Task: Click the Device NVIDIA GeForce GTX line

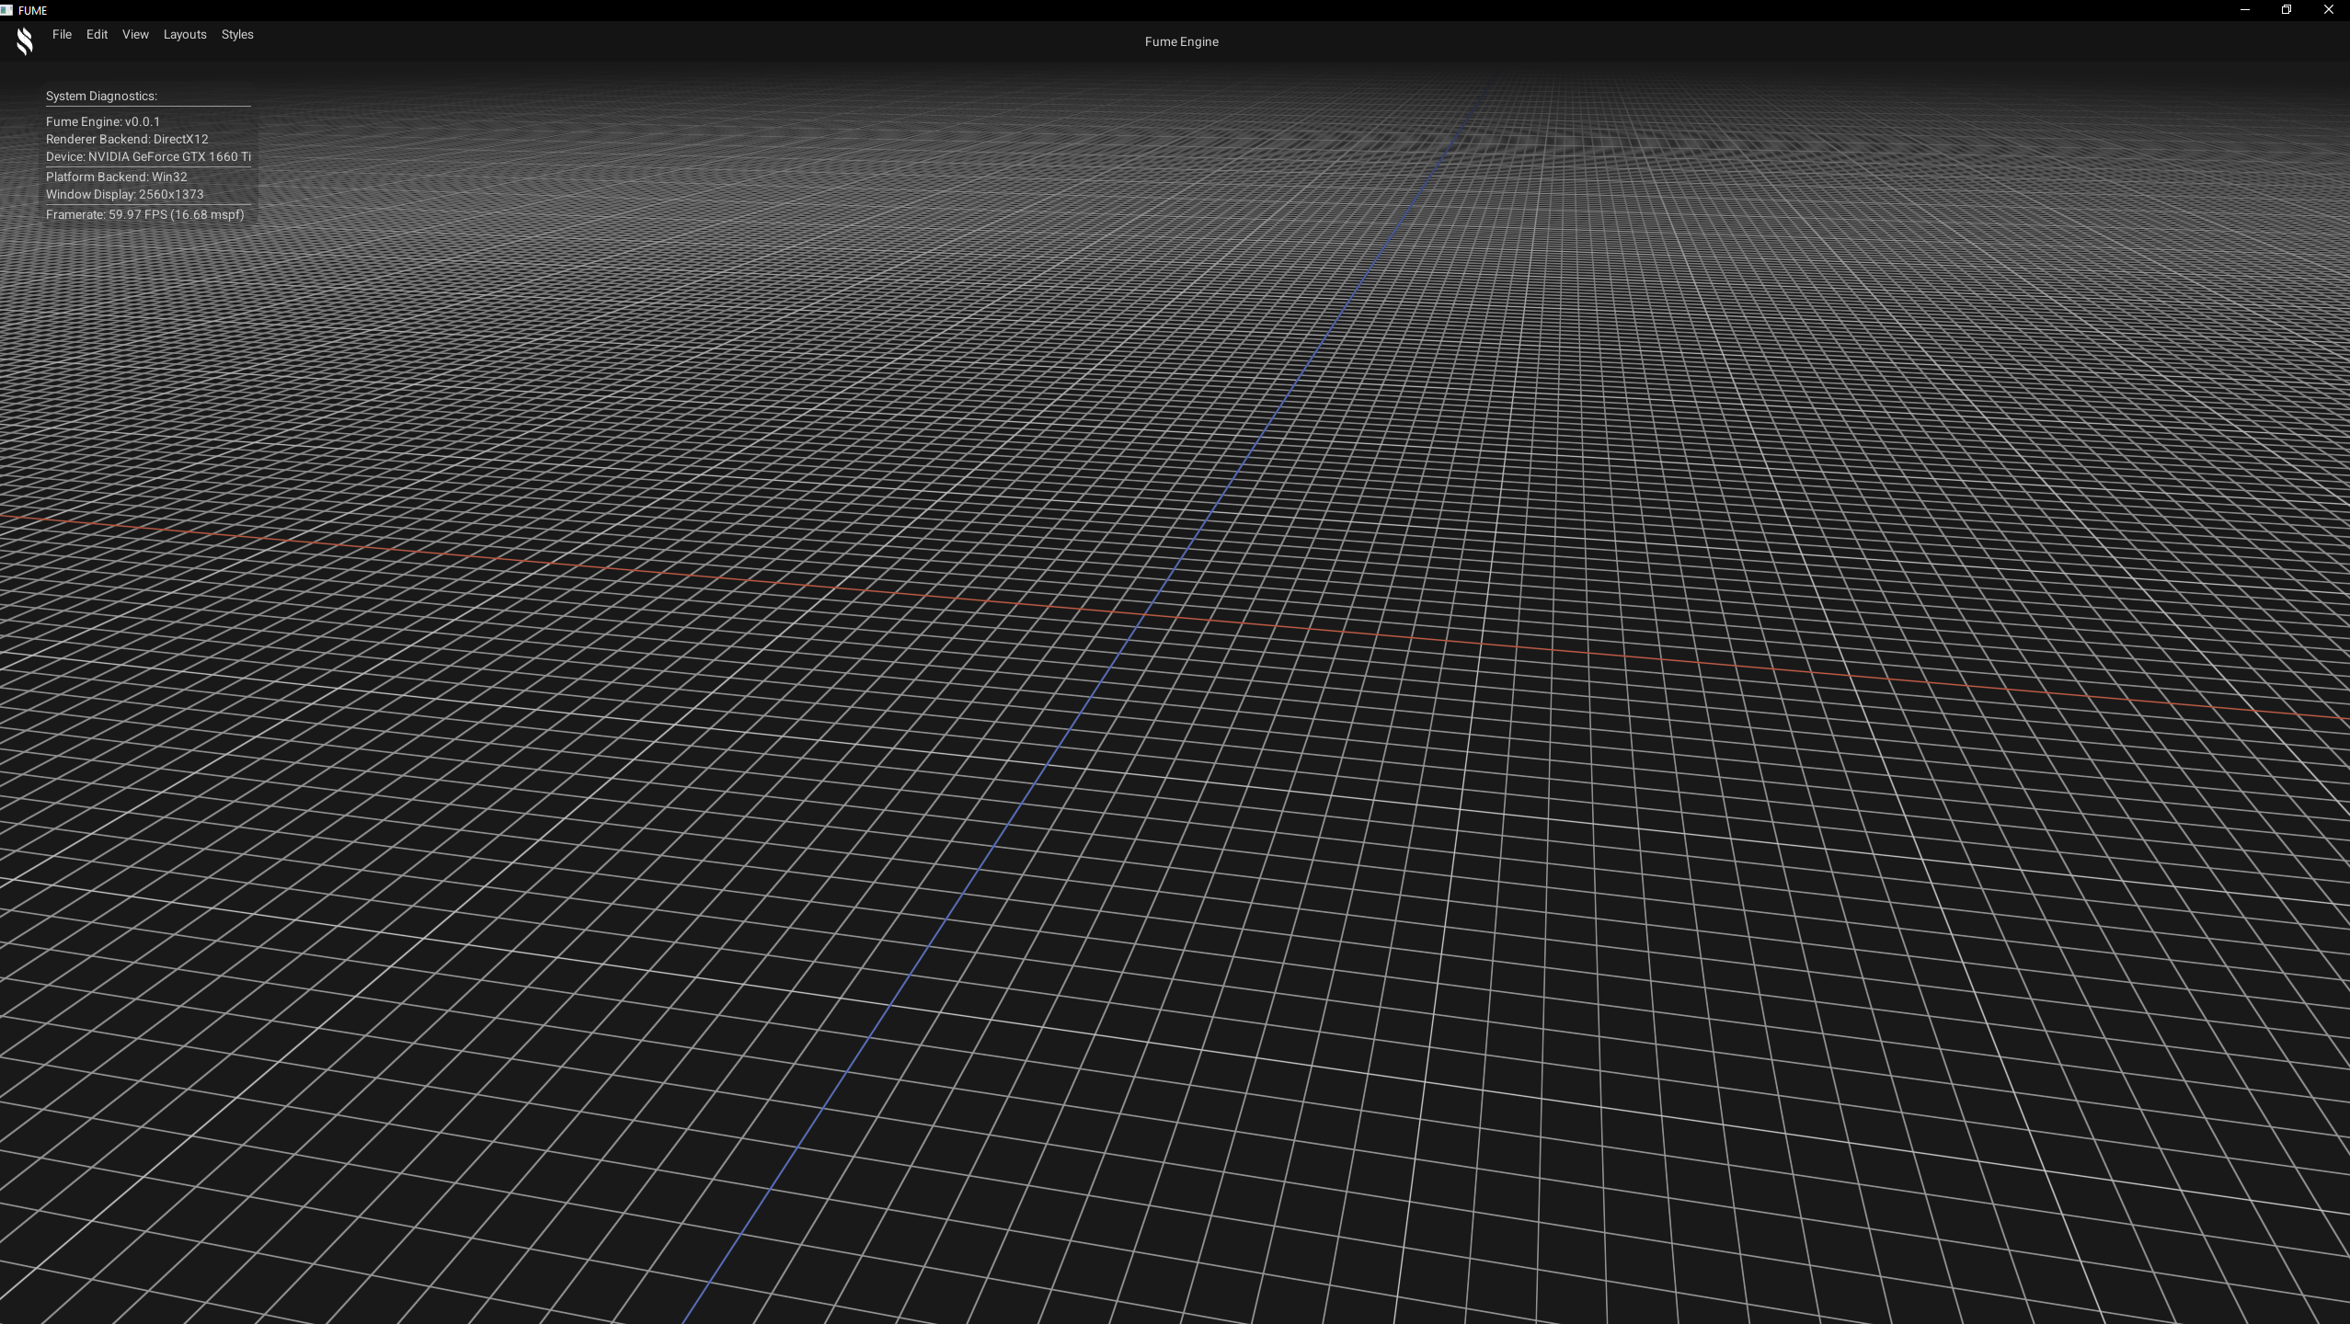Action: 148,156
